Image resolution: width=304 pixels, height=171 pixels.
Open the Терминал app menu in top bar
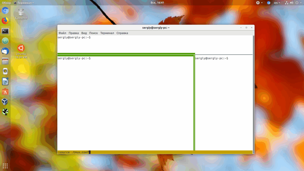click(x=24, y=3)
